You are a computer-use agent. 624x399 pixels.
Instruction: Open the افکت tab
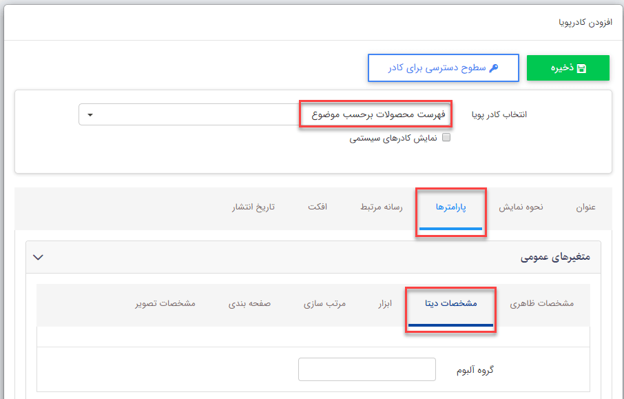coord(318,207)
